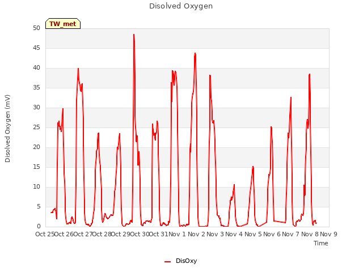Image resolution: width=363 pixels, height=272 pixels.
Task: Click the Nov 6 x-axis tick label
Action: [272, 234]
